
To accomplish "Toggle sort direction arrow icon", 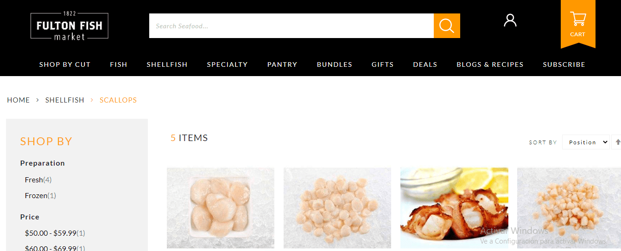I will [618, 142].
